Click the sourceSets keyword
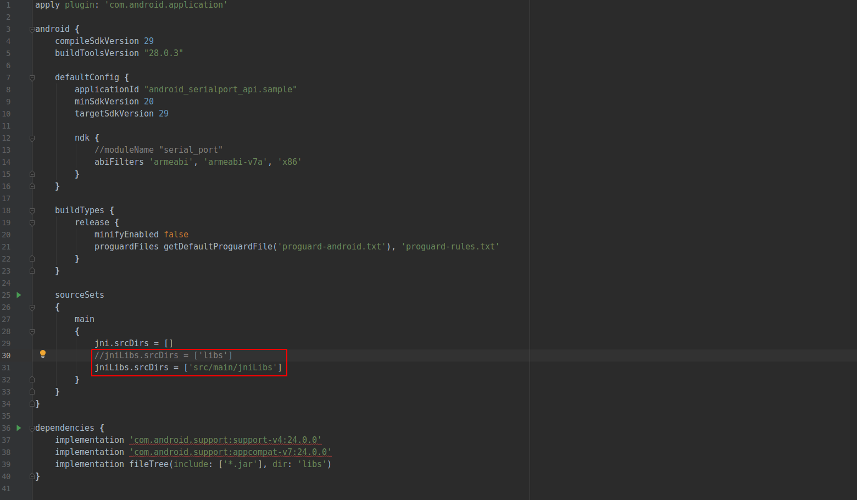The width and height of the screenshot is (857, 500). pos(80,295)
